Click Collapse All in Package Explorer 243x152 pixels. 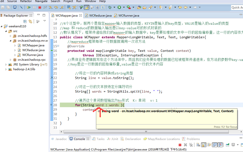[25, 21]
